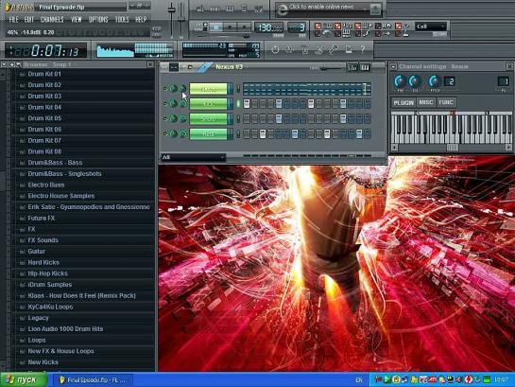Open the piano roll window shortcut icon

(x=230, y=9)
